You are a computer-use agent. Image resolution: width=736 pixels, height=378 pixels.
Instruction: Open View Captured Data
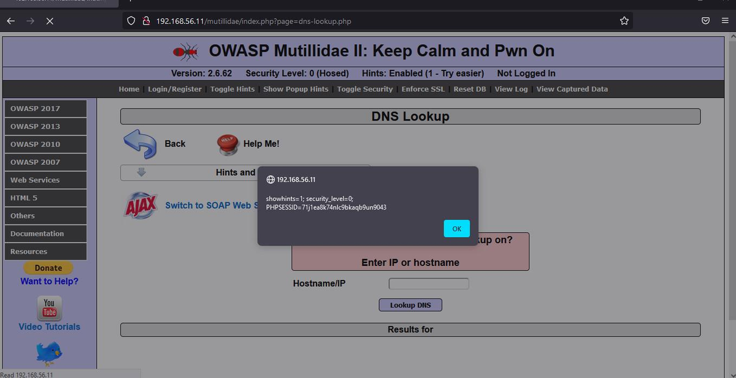[572, 89]
